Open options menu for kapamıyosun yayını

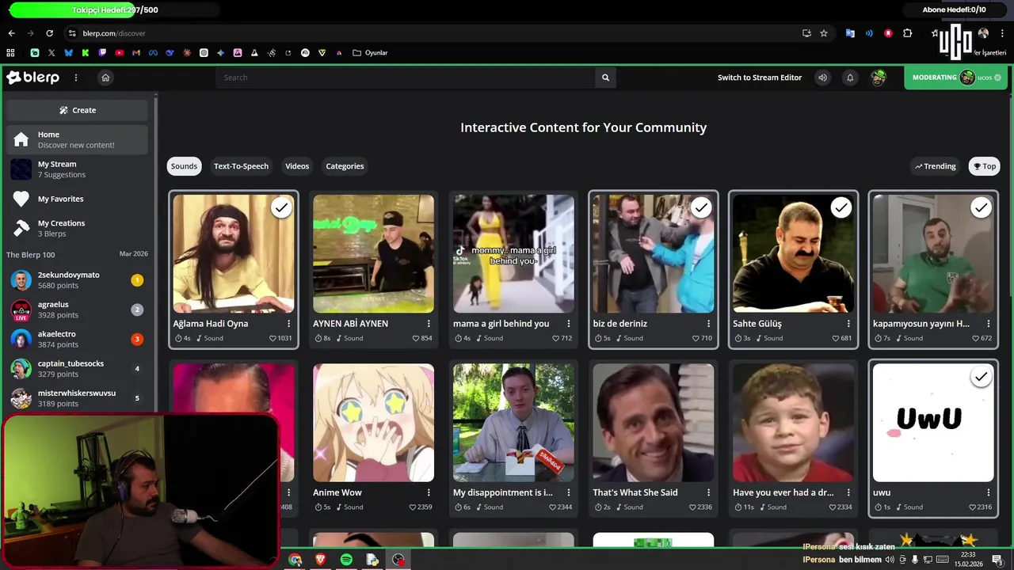(988, 324)
